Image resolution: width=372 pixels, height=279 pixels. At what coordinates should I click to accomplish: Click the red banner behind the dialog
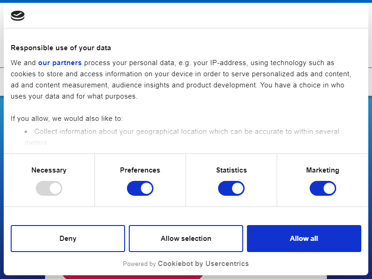coord(133,277)
